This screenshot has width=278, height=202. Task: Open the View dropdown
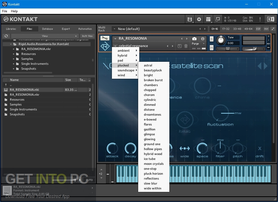(x=45, y=36)
